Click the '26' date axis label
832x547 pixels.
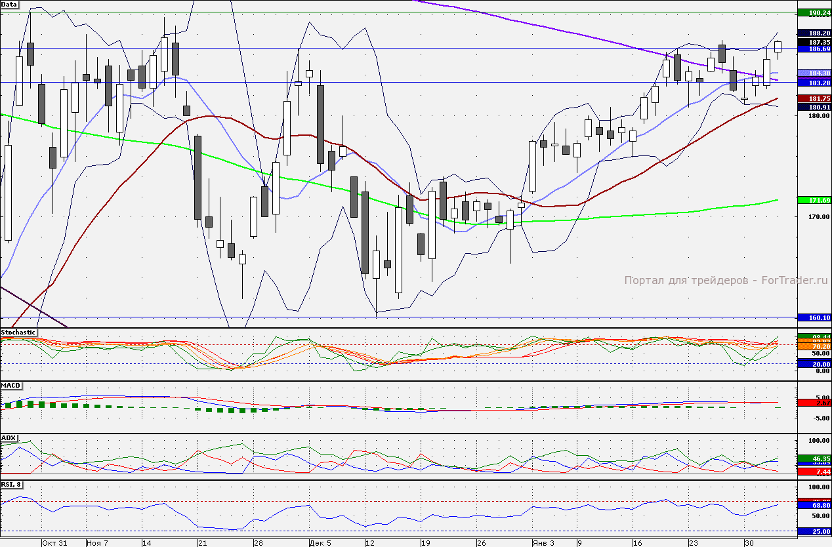pos(481,543)
